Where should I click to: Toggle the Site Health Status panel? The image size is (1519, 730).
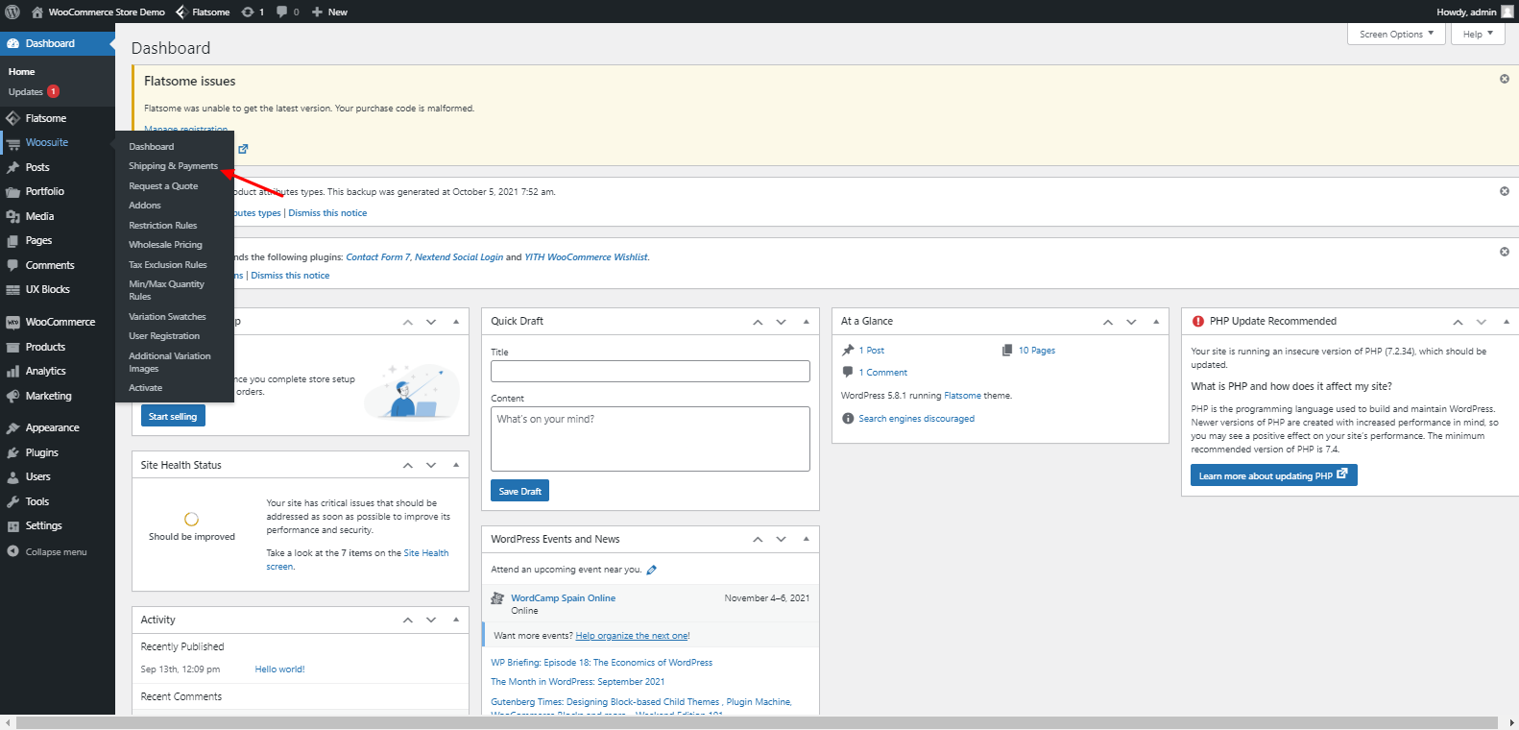coord(456,465)
